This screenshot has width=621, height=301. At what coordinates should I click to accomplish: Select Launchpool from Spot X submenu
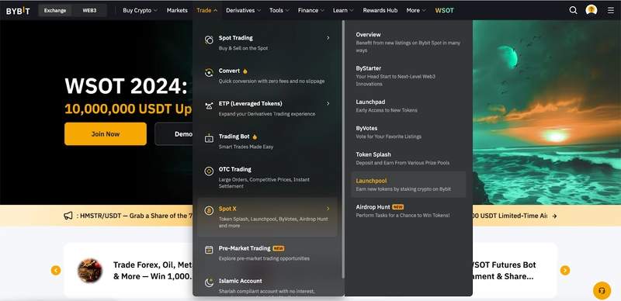click(x=408, y=185)
